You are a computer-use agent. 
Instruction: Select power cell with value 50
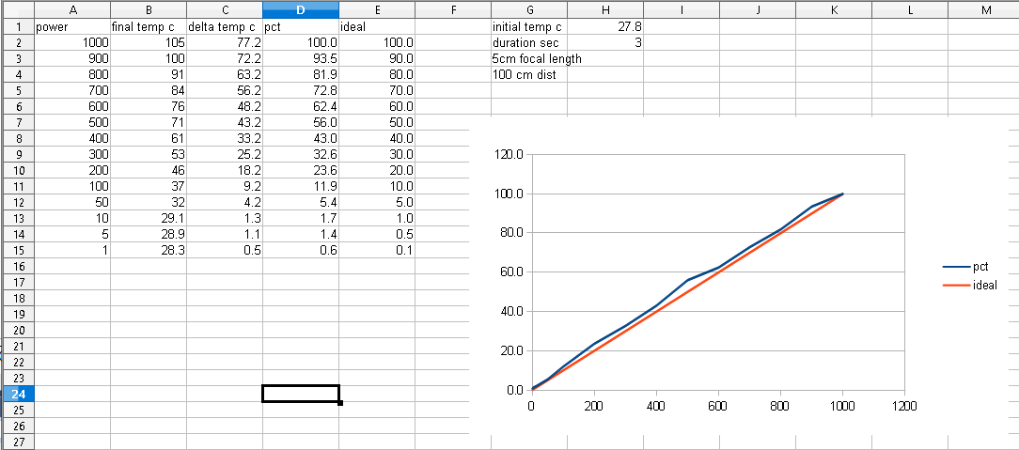pyautogui.click(x=72, y=203)
